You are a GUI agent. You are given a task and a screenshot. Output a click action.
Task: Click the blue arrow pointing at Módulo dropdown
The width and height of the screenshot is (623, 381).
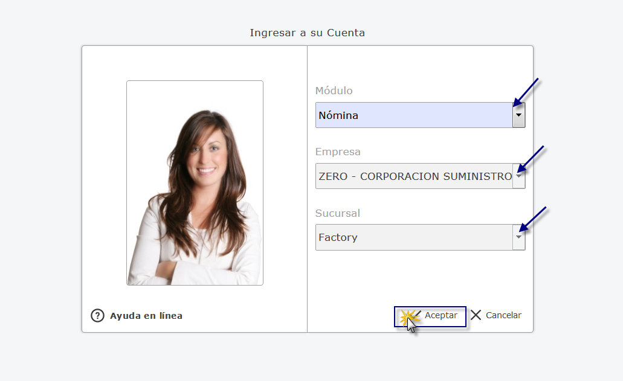[x=526, y=92]
